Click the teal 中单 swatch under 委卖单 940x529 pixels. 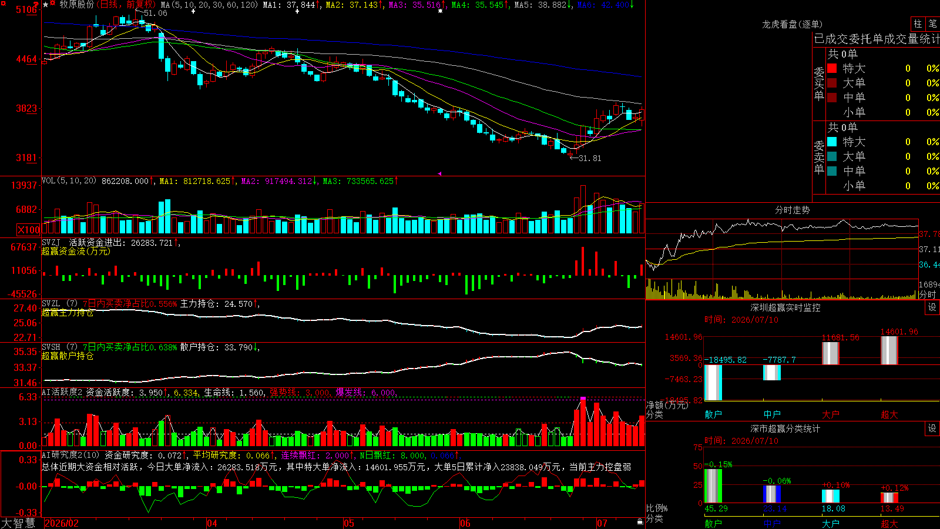pyautogui.click(x=832, y=171)
